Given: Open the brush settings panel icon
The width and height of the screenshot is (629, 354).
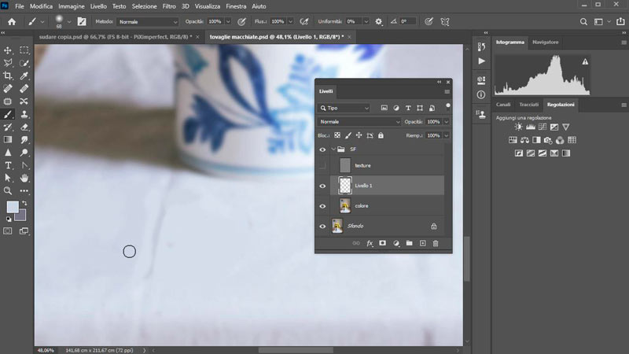Looking at the screenshot, I should 82,22.
